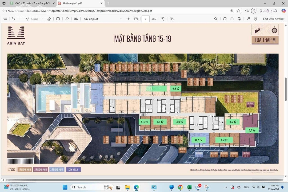The height and width of the screenshot is (192, 288).
Task: Toggle the Add text tool
Action: (x=58, y=19)
